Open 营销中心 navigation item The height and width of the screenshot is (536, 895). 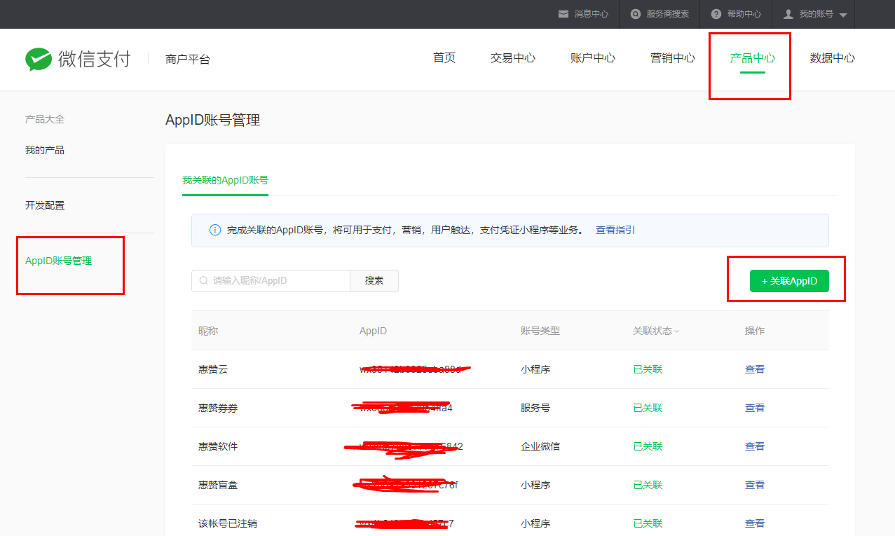pos(673,58)
